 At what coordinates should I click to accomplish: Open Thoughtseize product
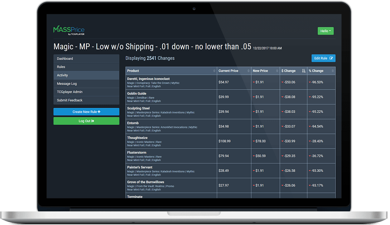(137, 138)
